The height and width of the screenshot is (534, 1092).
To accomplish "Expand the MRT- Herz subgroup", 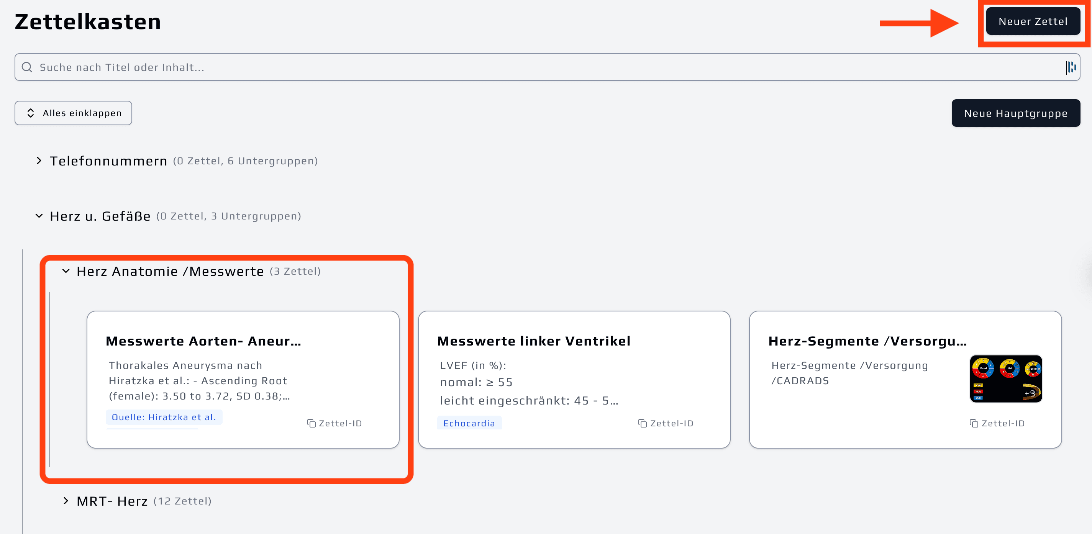I will 66,501.
